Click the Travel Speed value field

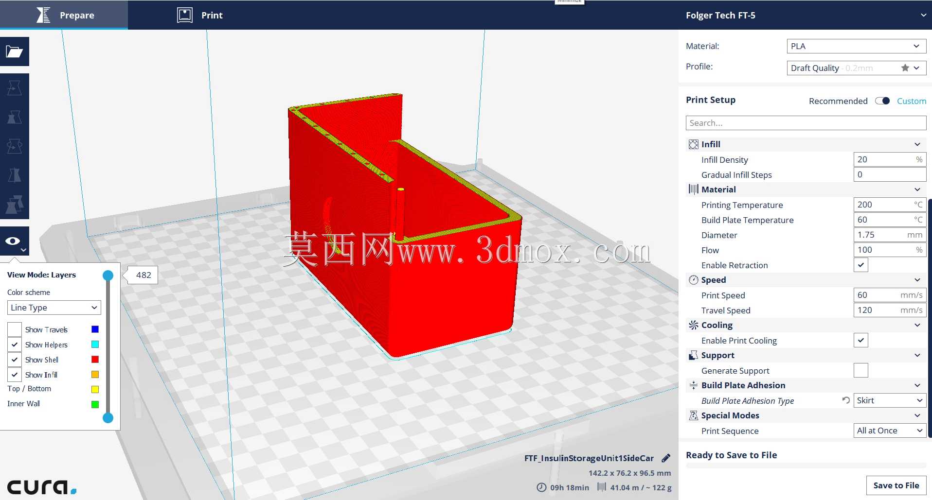click(x=890, y=310)
